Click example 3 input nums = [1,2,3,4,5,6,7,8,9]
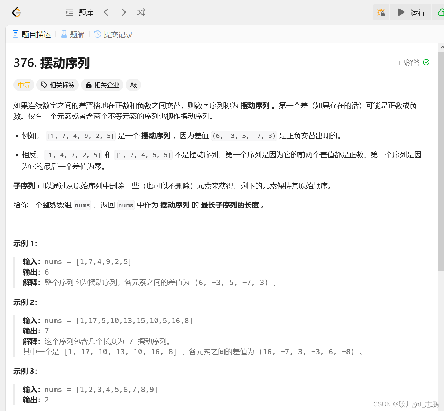 click(x=101, y=390)
